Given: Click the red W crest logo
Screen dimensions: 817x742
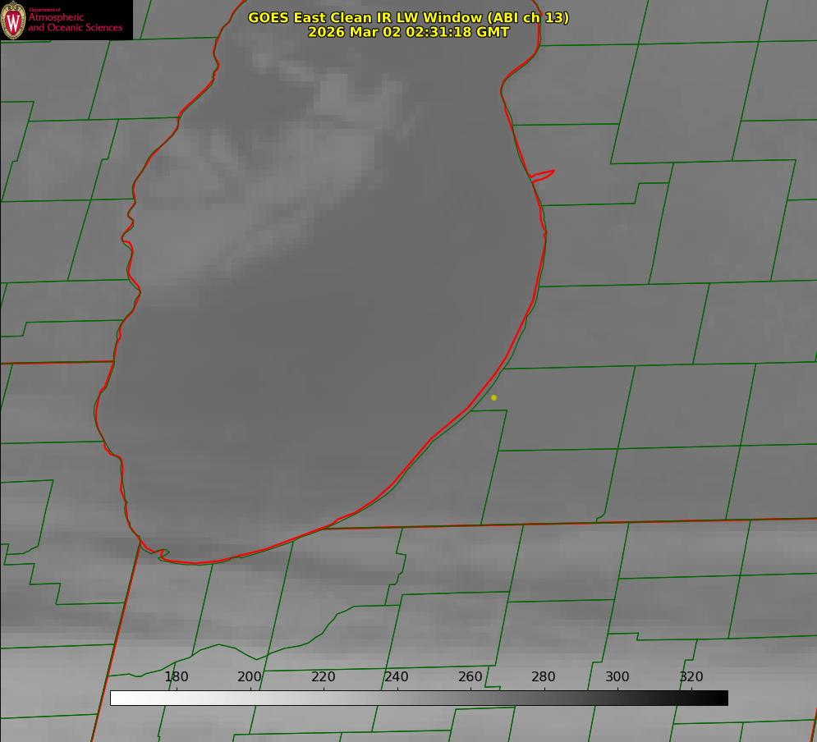Looking at the screenshot, I should coord(13,20).
